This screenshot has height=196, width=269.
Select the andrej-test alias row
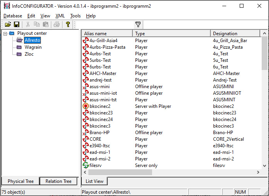click(100, 80)
